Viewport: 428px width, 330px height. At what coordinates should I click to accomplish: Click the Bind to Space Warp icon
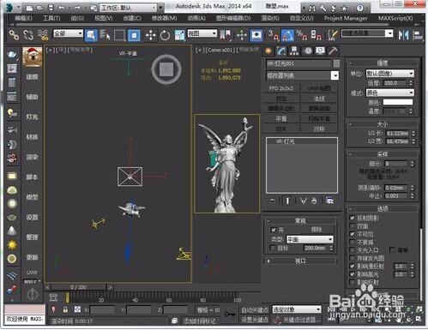click(43, 35)
